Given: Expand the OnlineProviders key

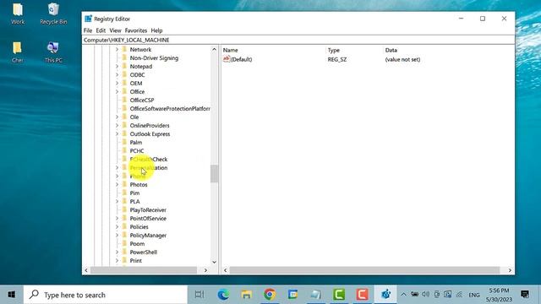Looking at the screenshot, I should (117, 126).
